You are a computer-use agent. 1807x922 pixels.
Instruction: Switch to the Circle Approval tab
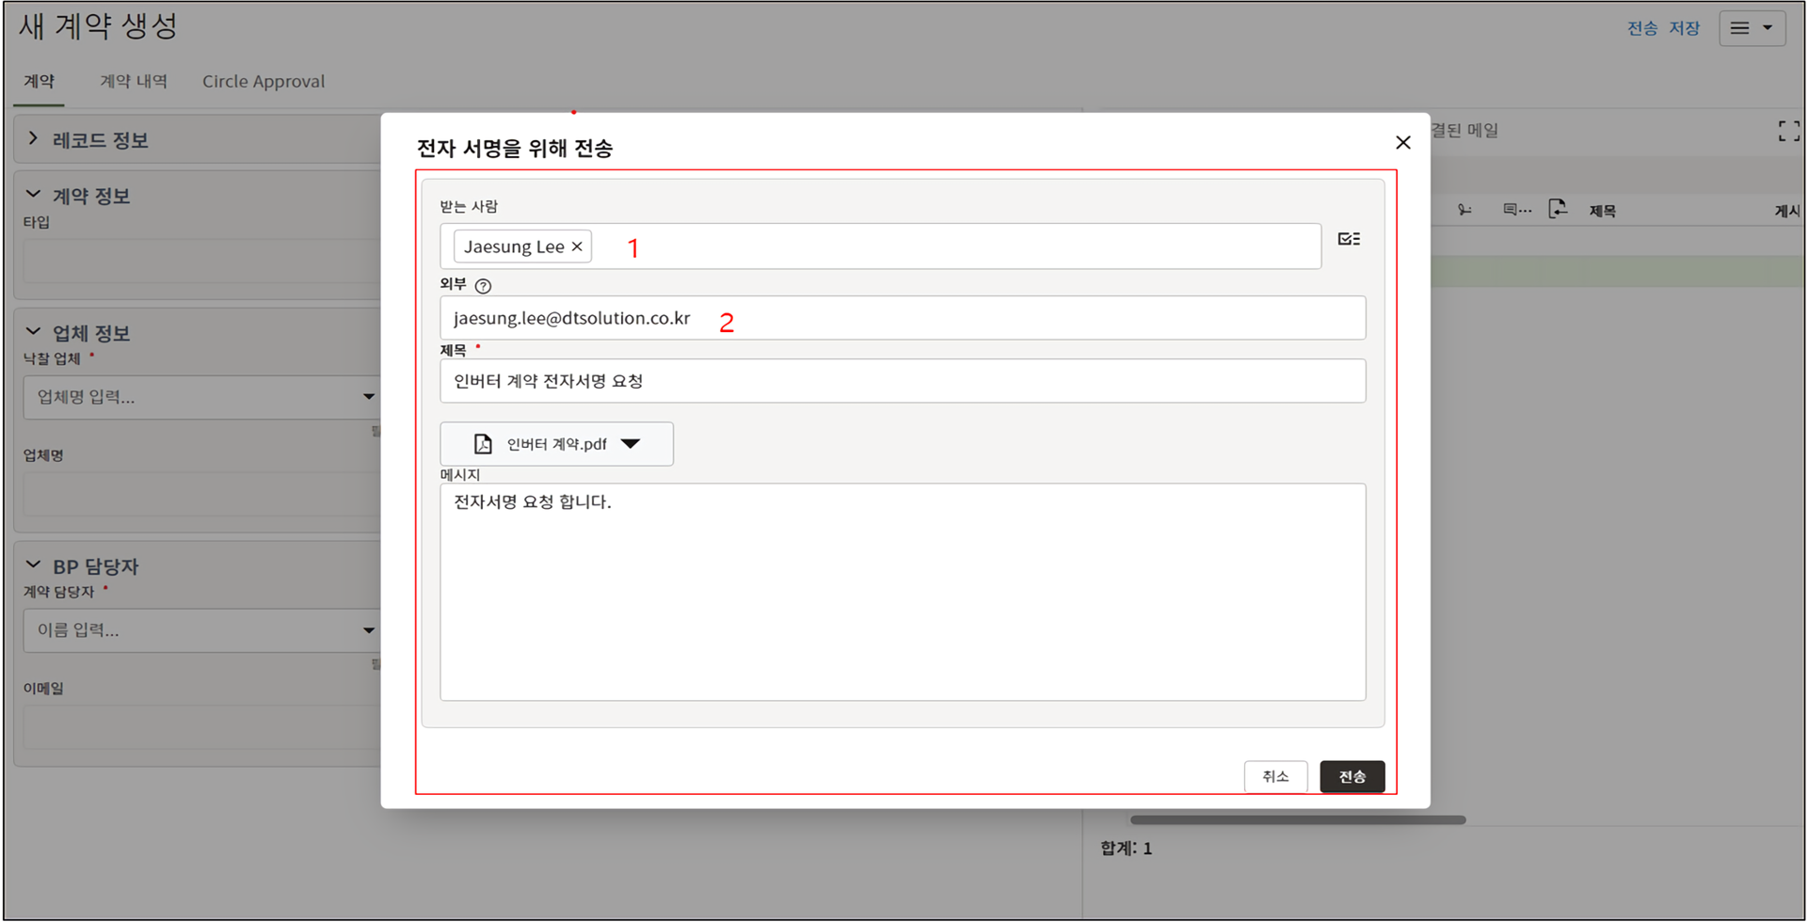pyautogui.click(x=264, y=82)
